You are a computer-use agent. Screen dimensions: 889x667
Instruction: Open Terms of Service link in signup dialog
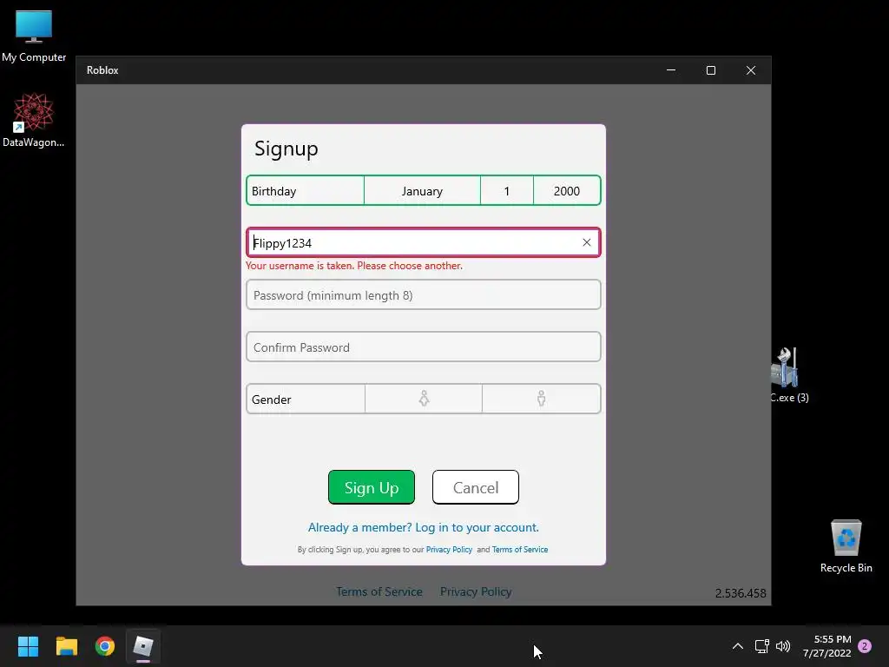[x=520, y=550]
